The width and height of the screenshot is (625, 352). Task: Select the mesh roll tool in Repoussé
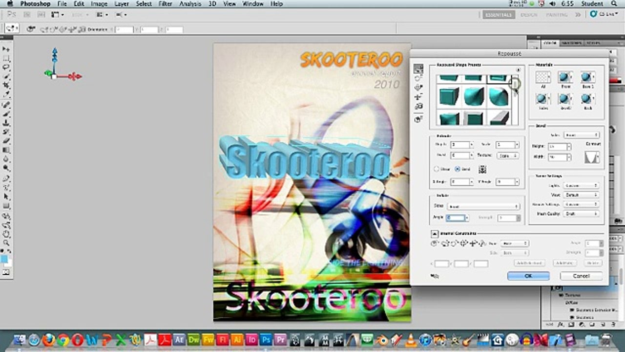(x=418, y=78)
